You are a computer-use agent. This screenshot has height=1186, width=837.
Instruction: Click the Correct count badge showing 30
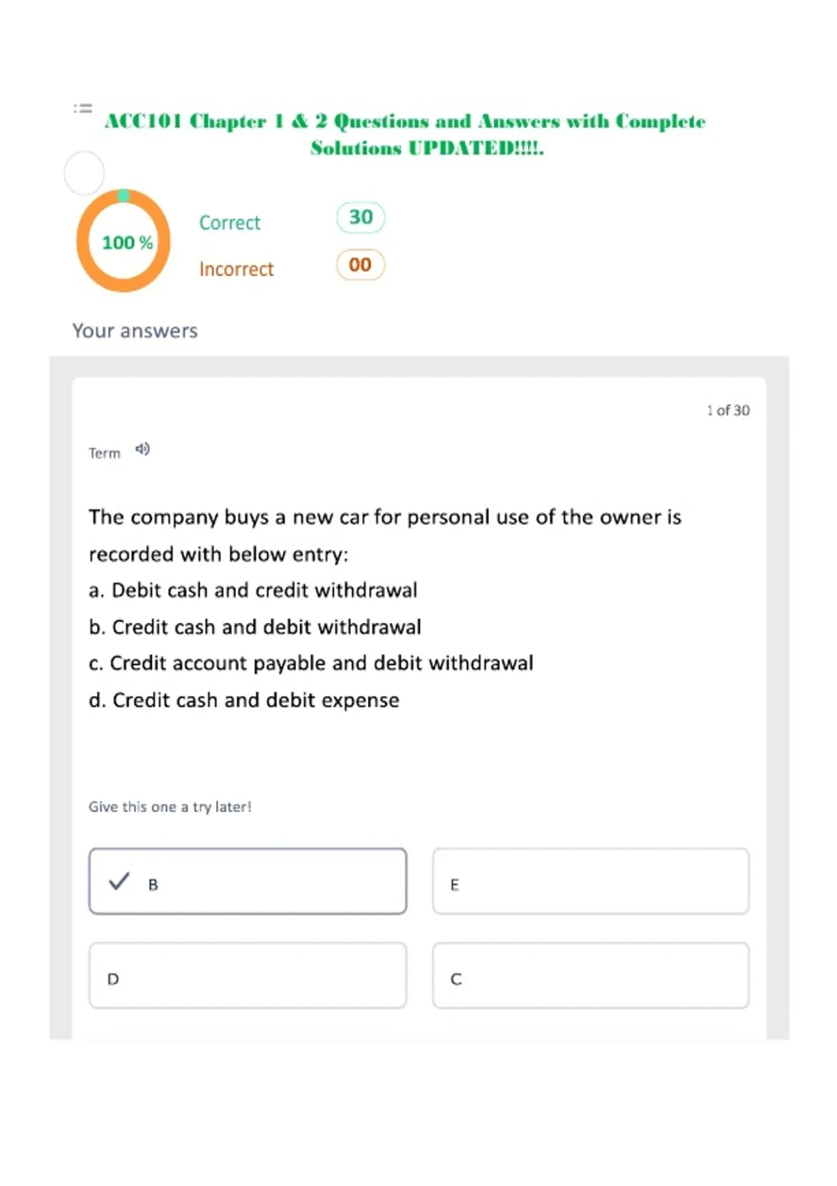[361, 218]
